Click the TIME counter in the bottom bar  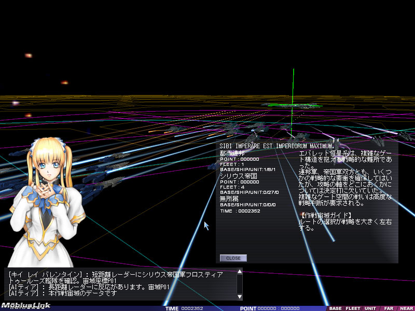tap(184, 308)
